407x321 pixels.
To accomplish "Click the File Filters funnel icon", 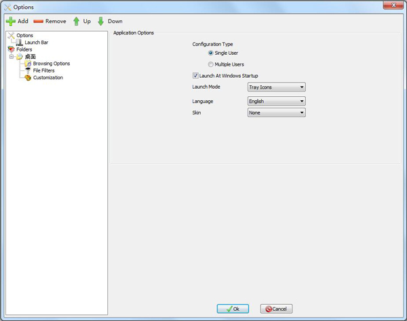I will (x=27, y=70).
